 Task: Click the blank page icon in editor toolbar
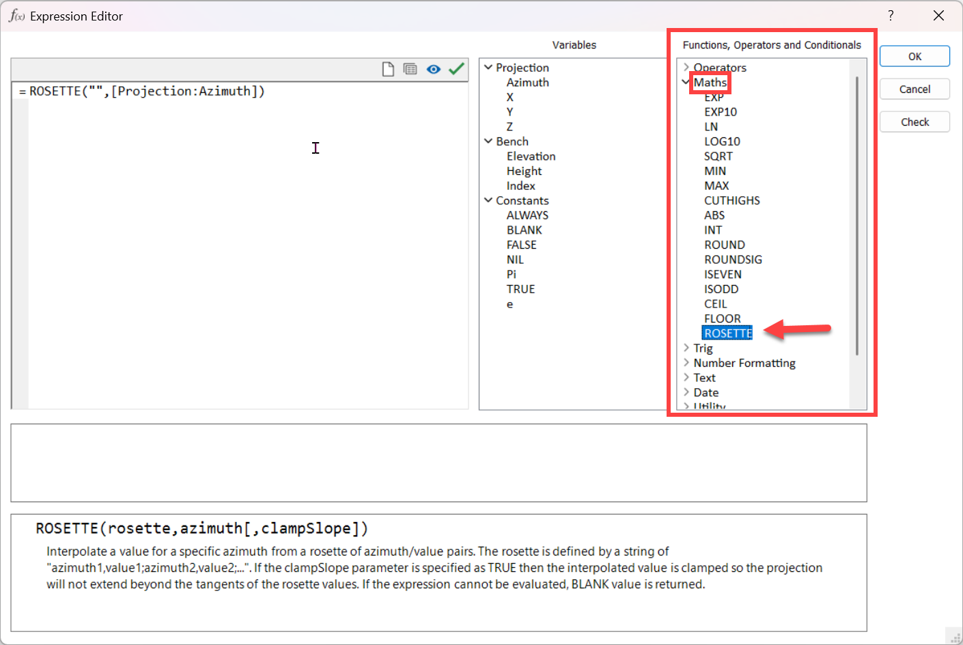point(388,69)
